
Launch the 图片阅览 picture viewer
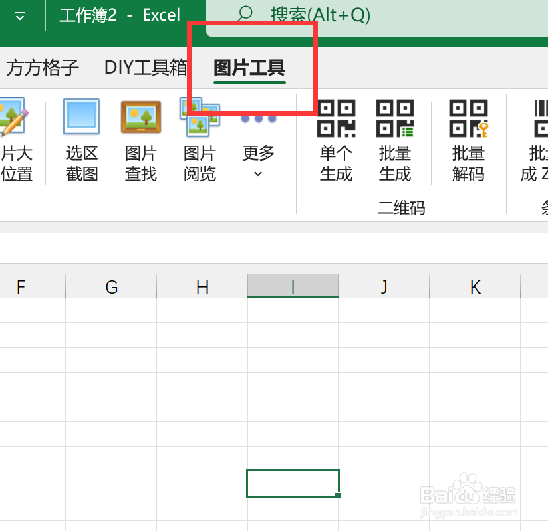(x=200, y=140)
